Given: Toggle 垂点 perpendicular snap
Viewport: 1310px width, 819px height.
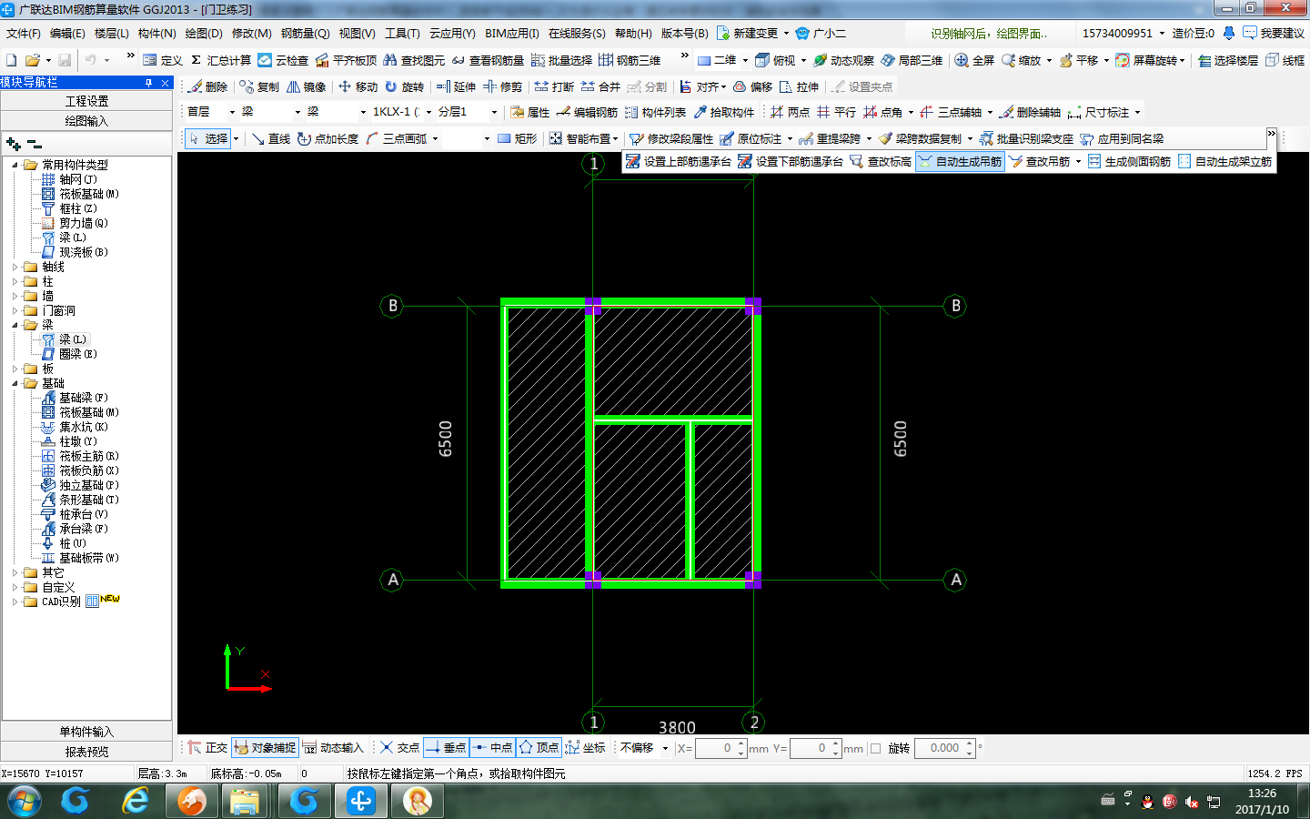Looking at the screenshot, I should 446,748.
